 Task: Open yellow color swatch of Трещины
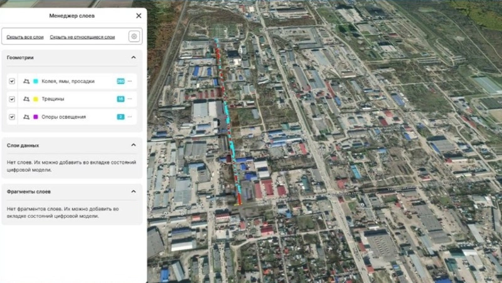coord(36,99)
